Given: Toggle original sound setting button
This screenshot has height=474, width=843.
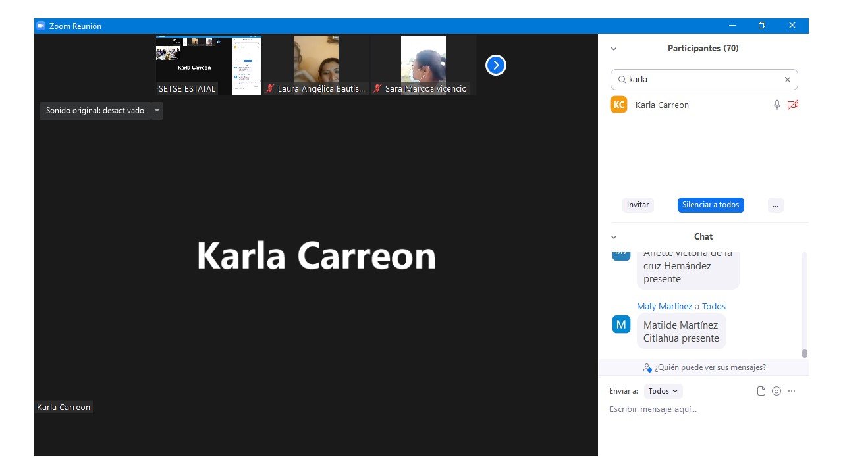Looking at the screenshot, I should point(95,111).
